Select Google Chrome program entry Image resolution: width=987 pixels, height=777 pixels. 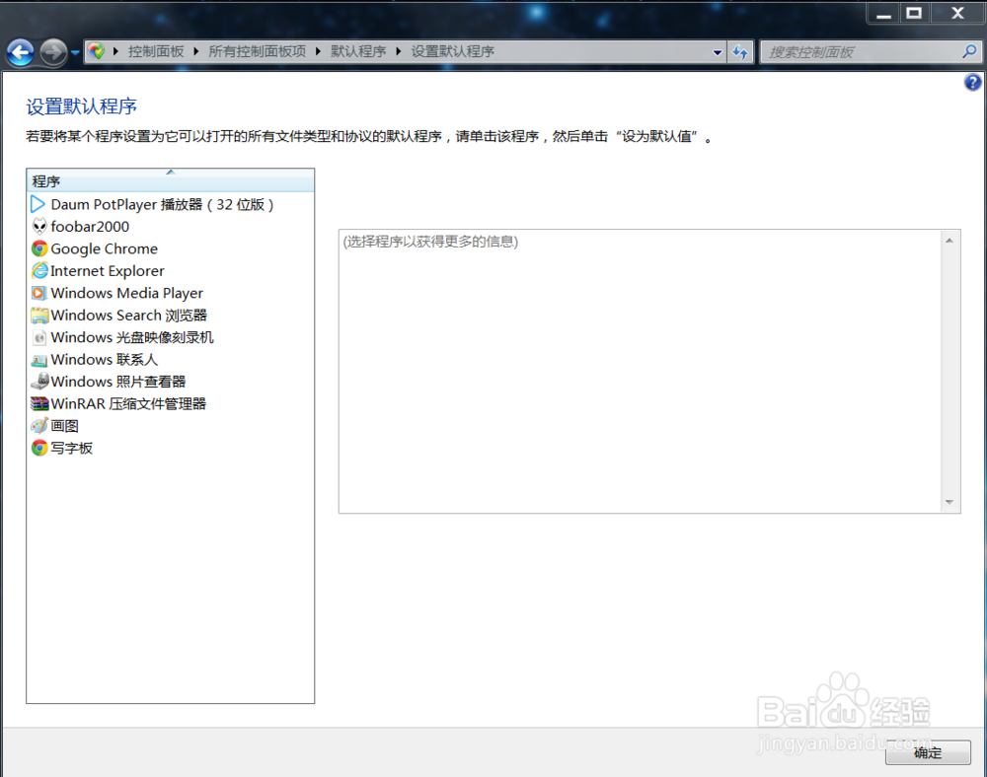tap(105, 248)
